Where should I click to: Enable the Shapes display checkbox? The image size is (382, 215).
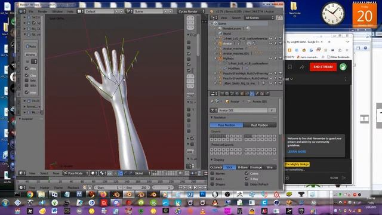coord(212,184)
